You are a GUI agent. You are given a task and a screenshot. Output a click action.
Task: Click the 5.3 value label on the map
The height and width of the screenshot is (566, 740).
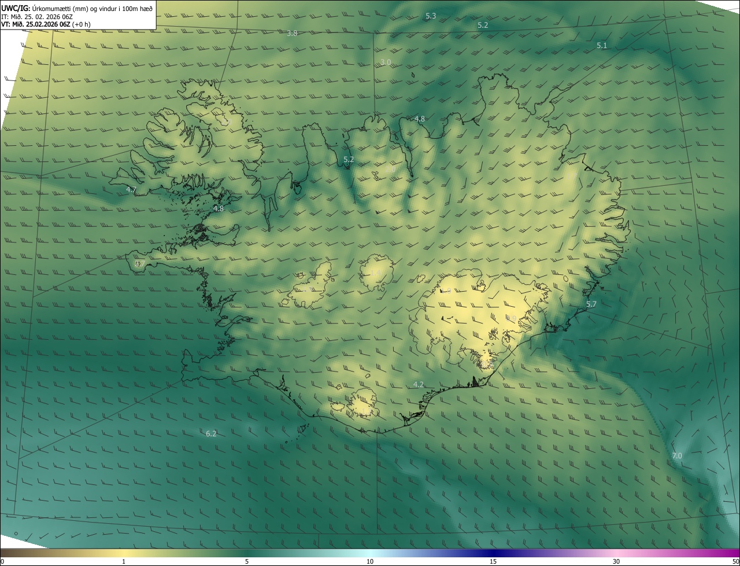click(x=431, y=16)
